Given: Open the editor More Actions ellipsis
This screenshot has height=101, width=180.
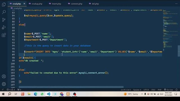Looking at the screenshot, I should tap(176, 4).
